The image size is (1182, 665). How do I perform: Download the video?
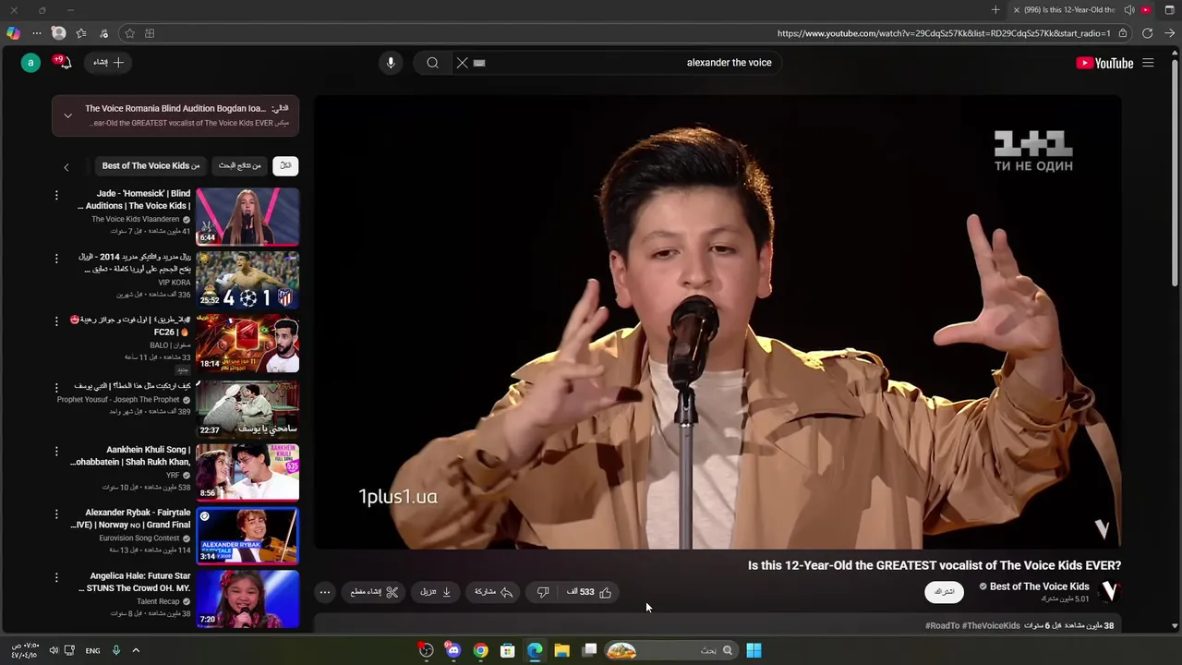pyautogui.click(x=436, y=592)
